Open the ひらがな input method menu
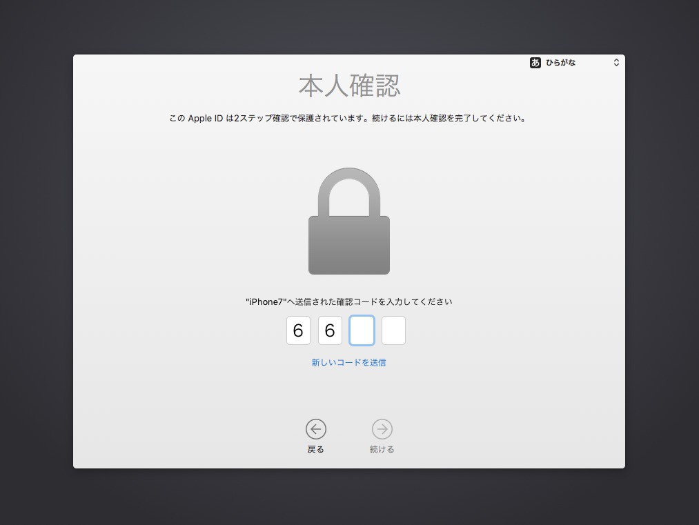 (x=575, y=63)
